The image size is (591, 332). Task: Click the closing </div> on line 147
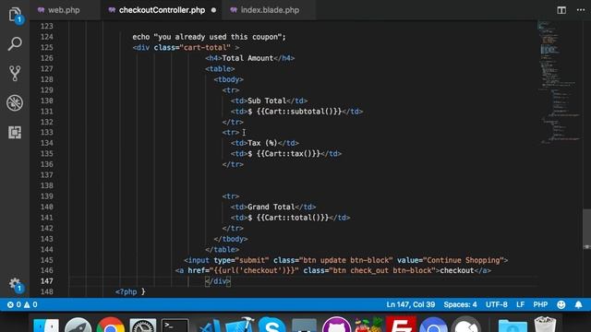(x=218, y=281)
